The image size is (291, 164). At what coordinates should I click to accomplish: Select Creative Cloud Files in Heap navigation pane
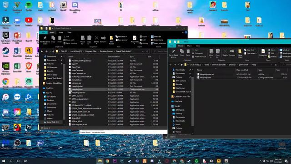point(182,97)
